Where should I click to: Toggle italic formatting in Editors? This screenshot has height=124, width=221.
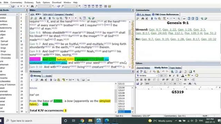click(174, 76)
